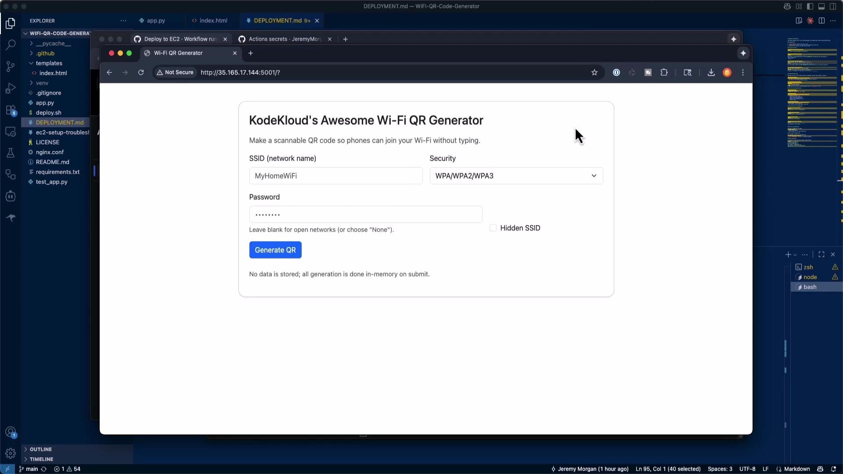Close the DEPLOYMENT.md editor tab
This screenshot has height=474, width=843.
tap(317, 21)
